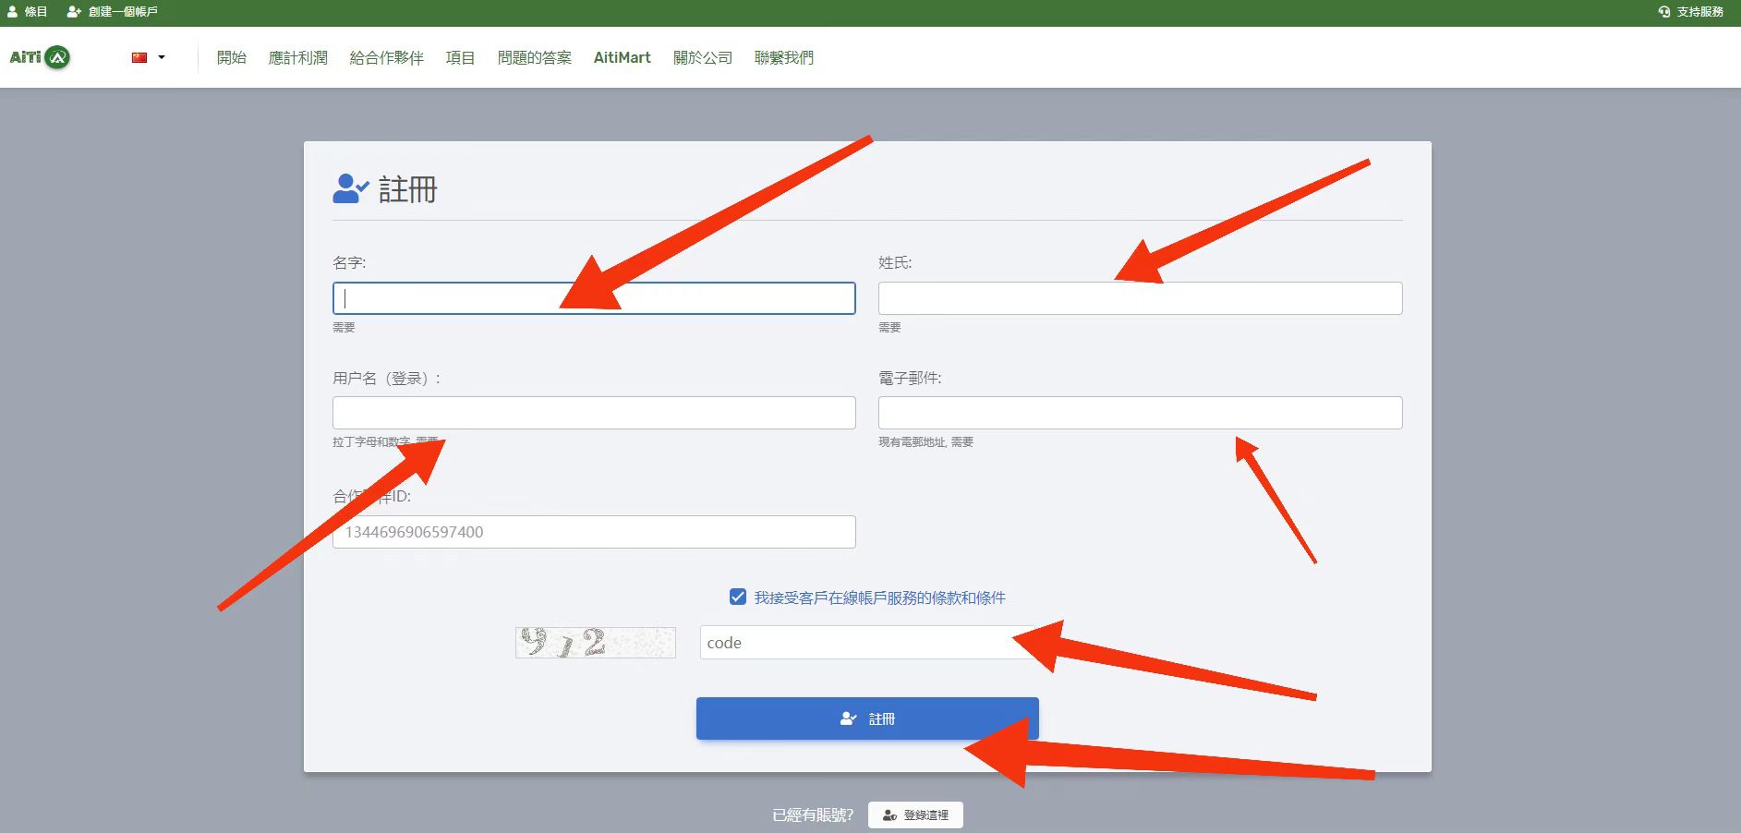This screenshot has height=833, width=1741.
Task: Click the add-user icon next to 創建一個帳戶
Action: click(73, 12)
